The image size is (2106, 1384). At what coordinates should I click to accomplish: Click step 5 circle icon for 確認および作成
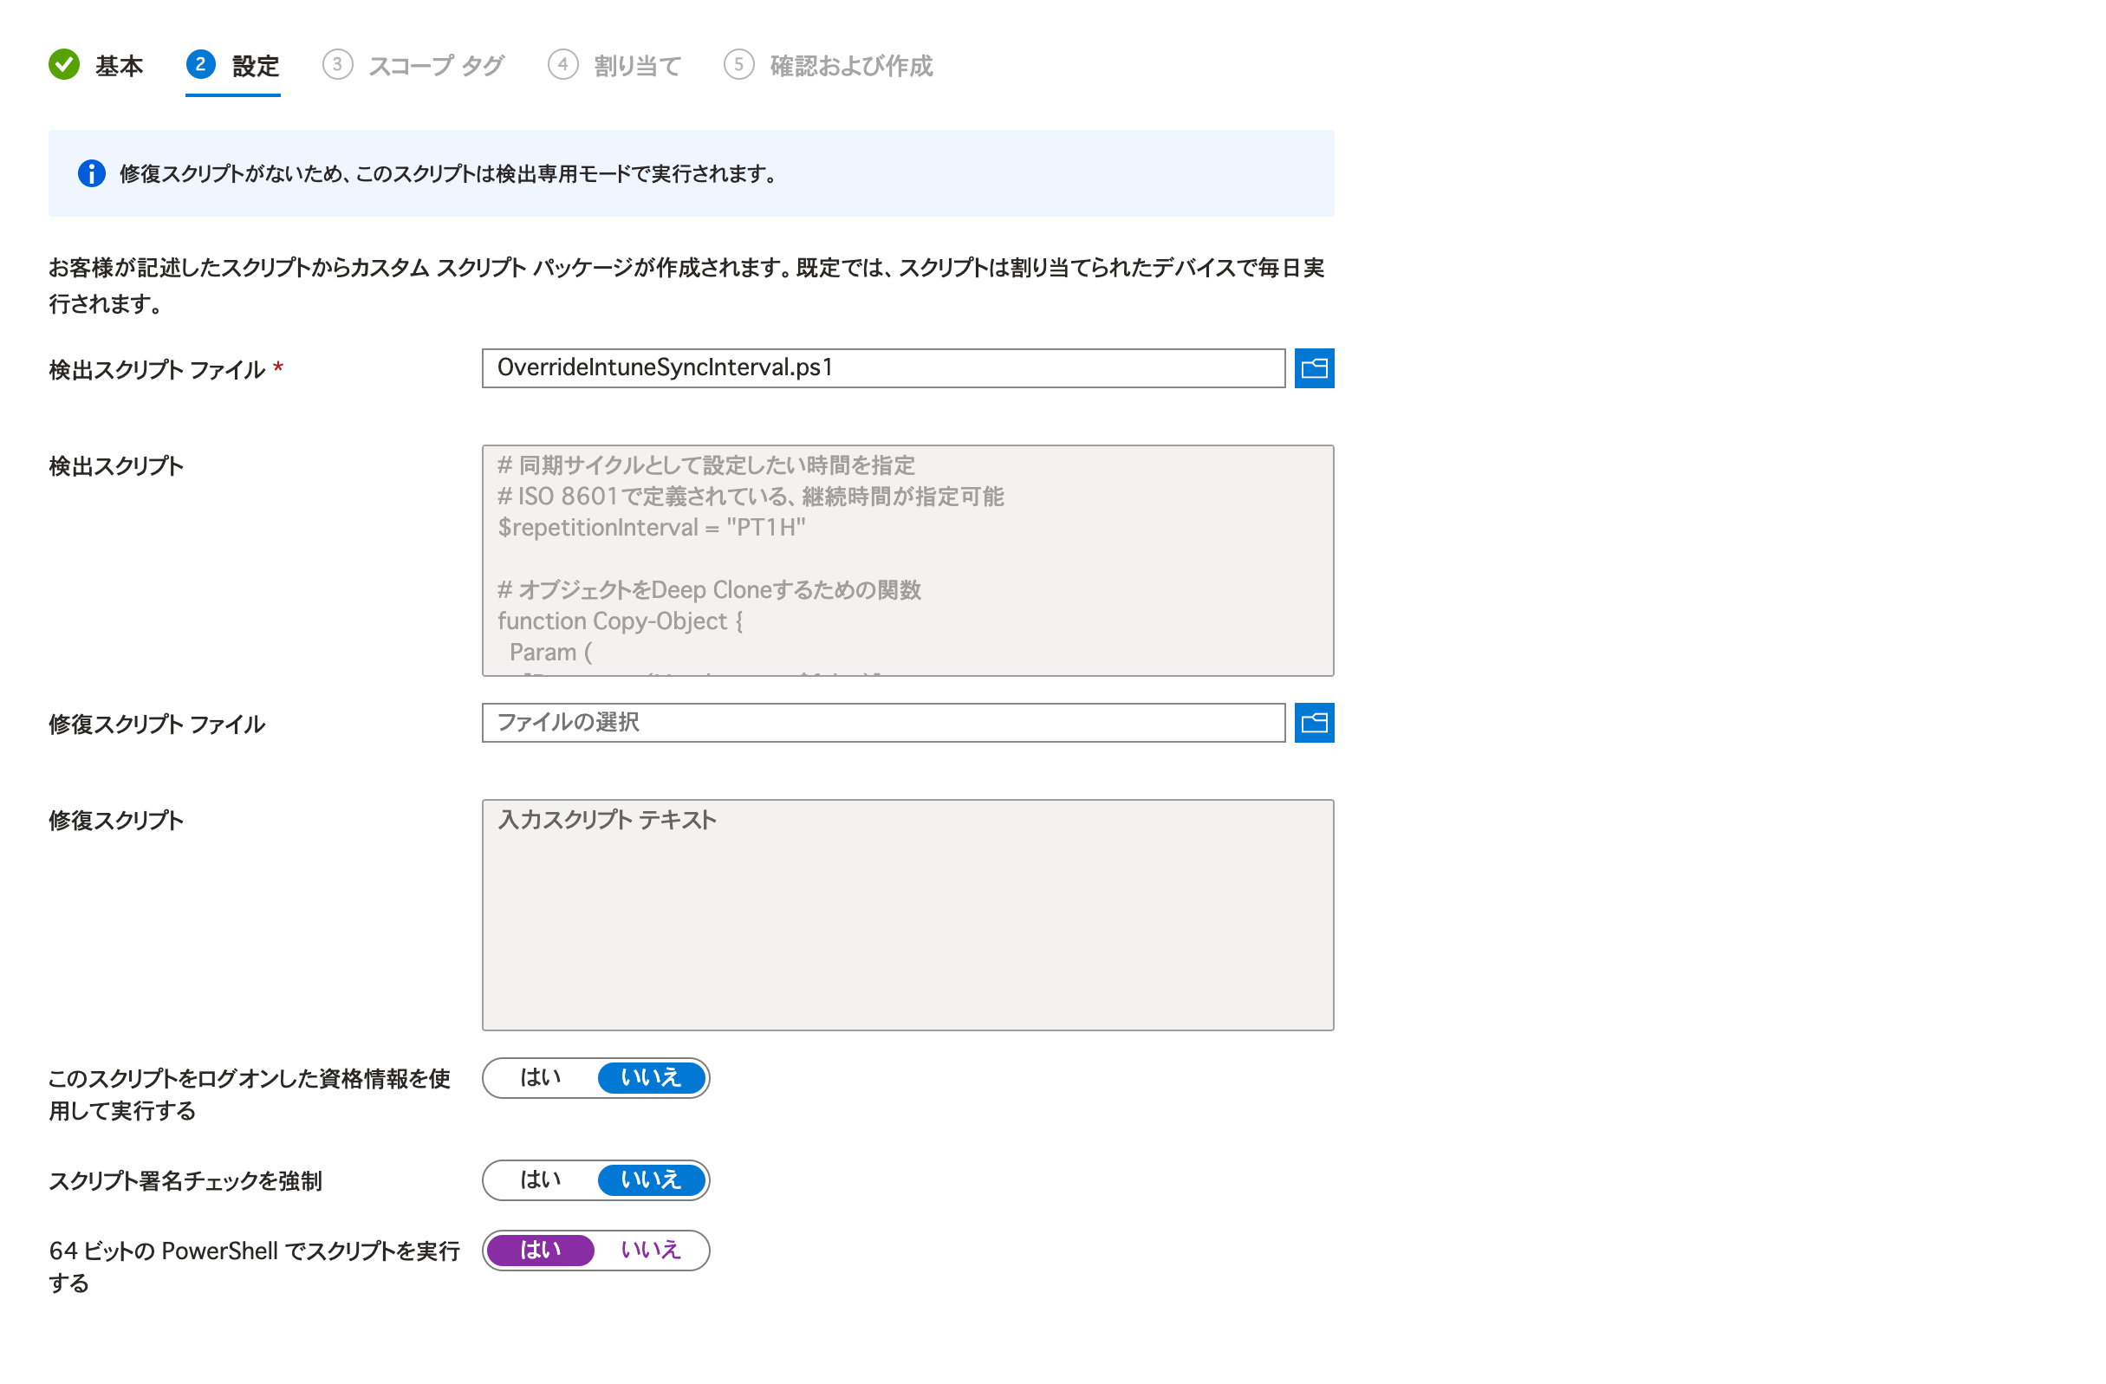point(739,65)
